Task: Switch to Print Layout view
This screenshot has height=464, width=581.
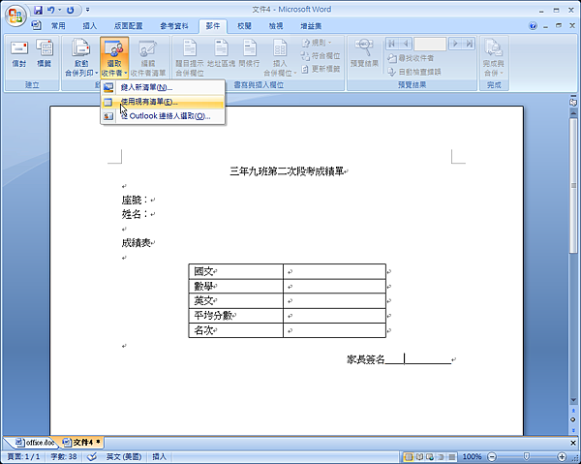Action: [x=409, y=456]
